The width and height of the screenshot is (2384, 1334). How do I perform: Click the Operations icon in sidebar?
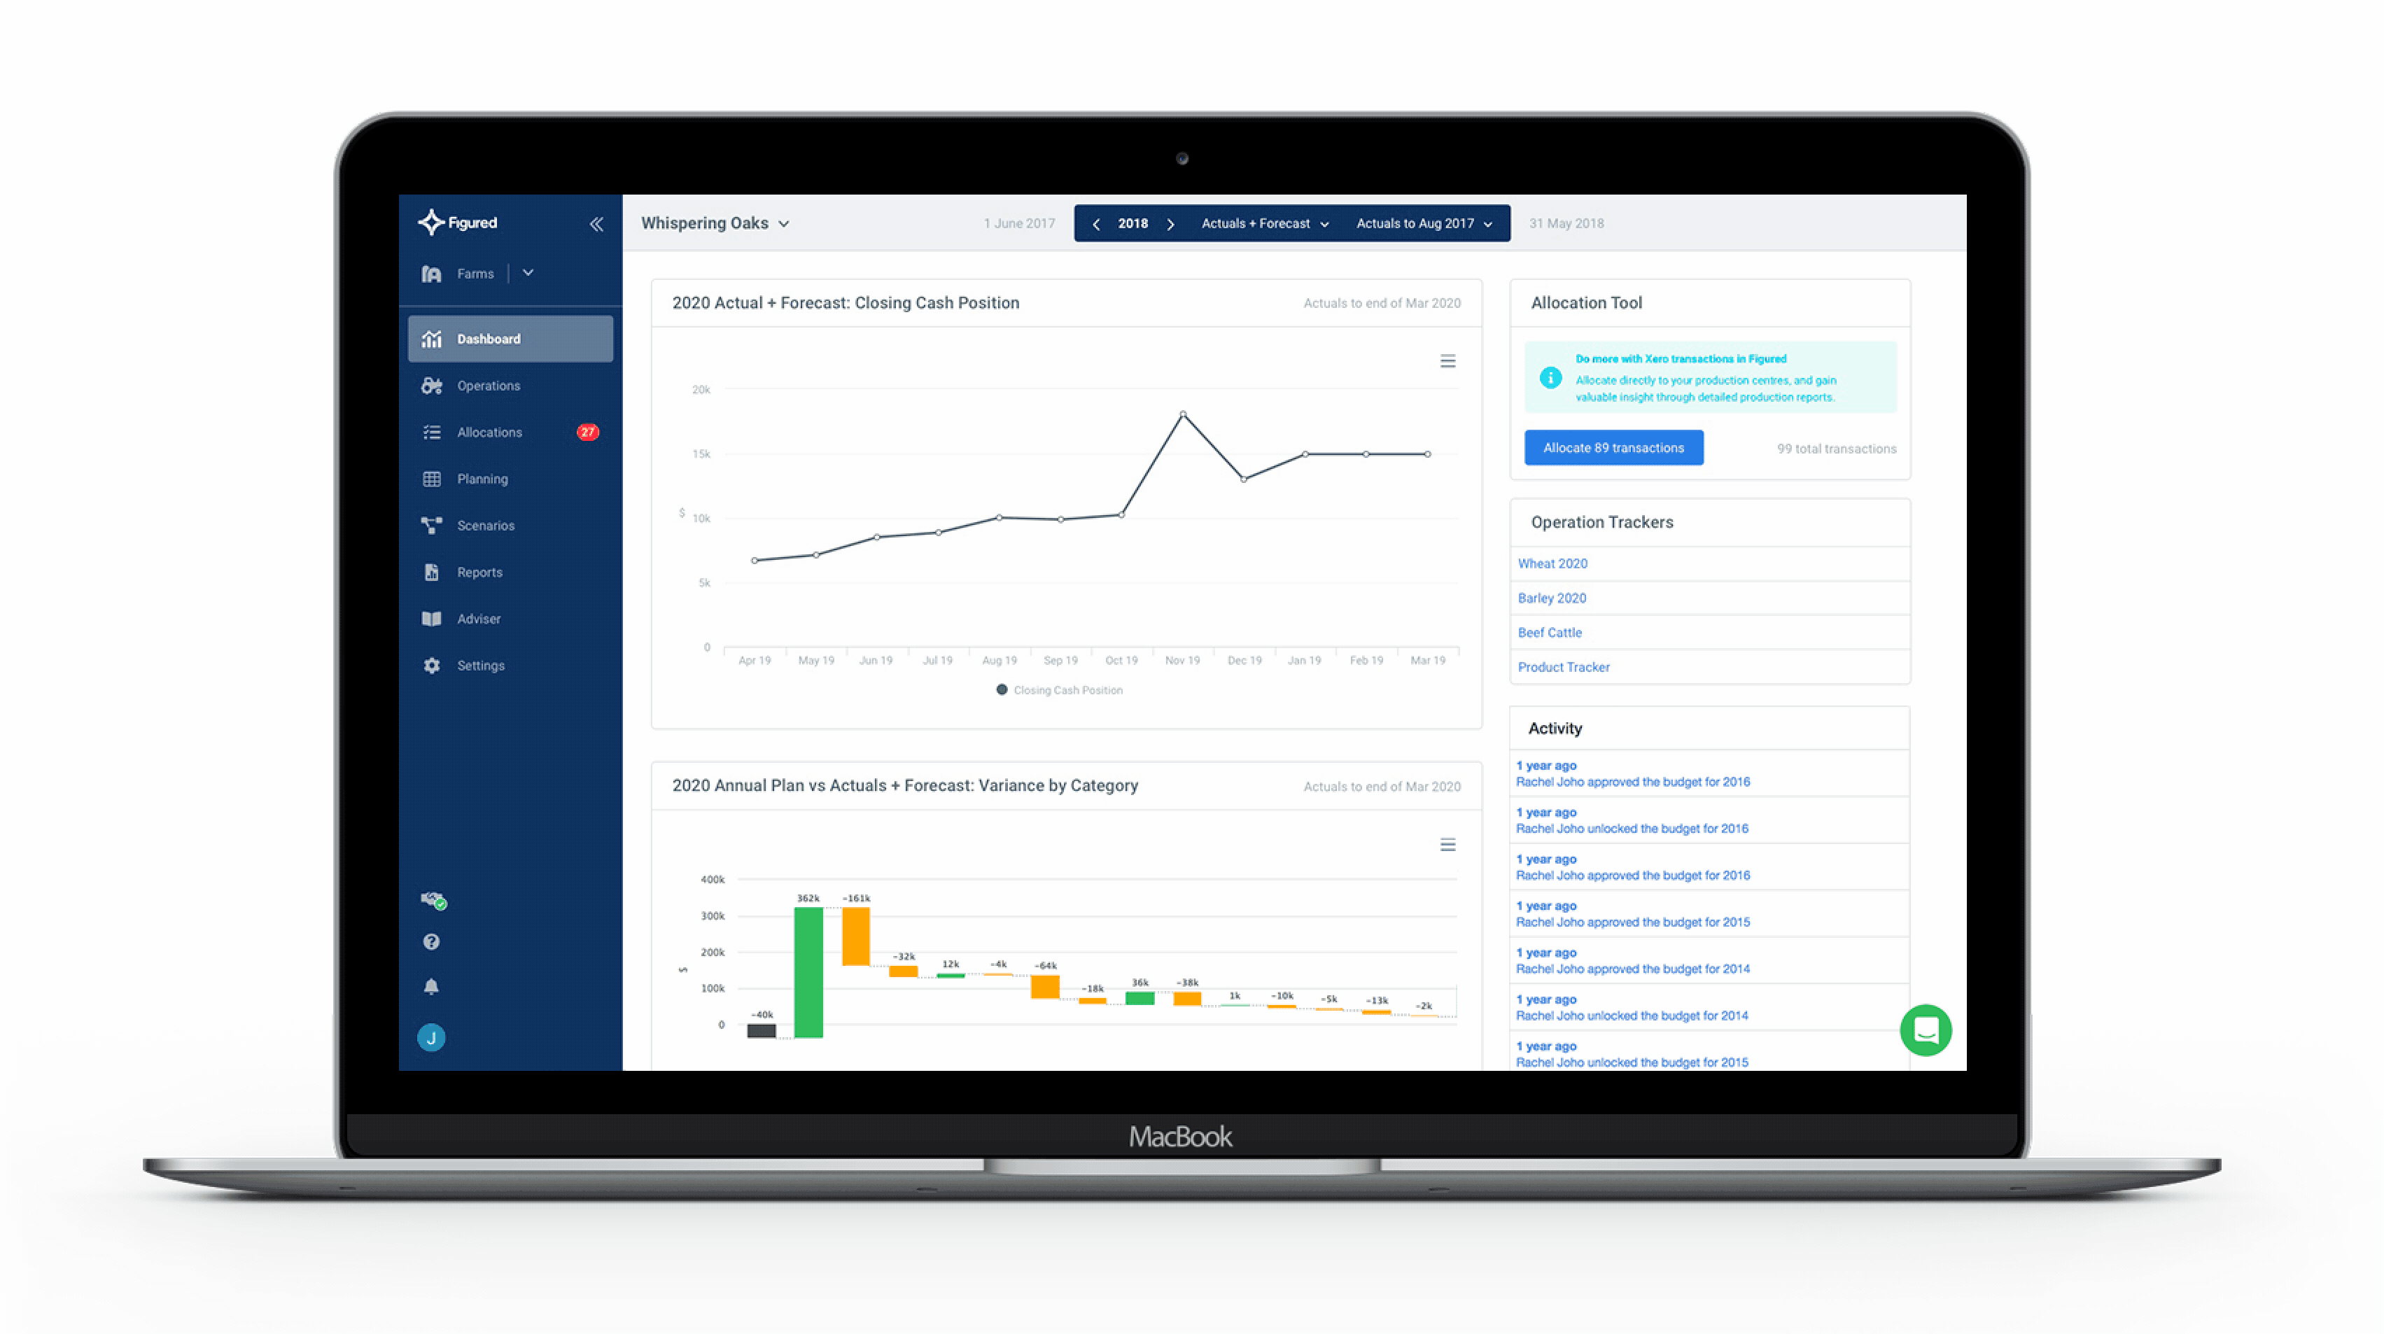point(434,385)
